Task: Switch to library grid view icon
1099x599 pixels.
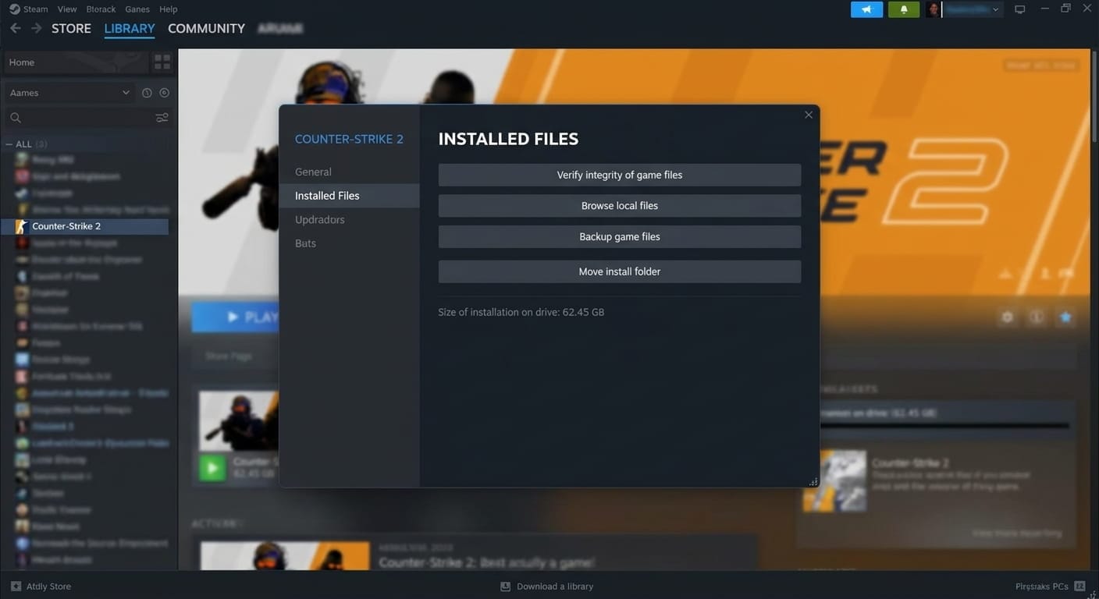Action: pos(162,62)
